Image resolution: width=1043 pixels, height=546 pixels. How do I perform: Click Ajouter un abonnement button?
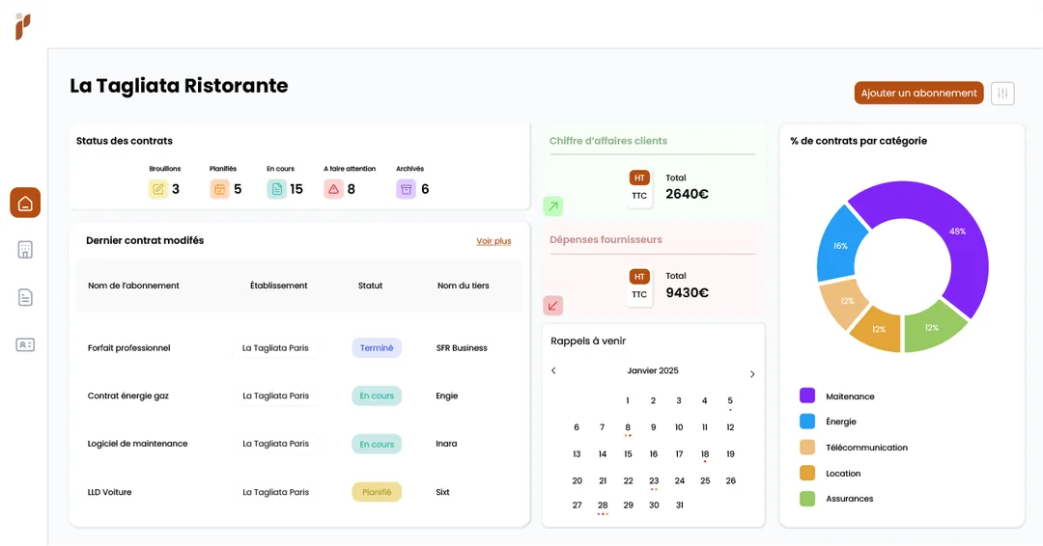918,93
